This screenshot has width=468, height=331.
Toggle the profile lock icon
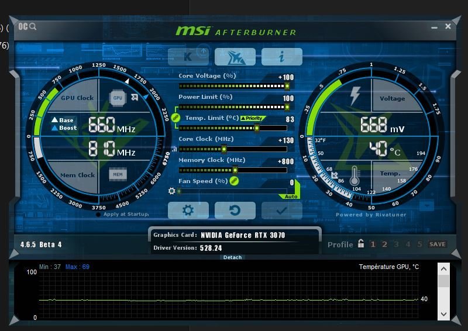pyautogui.click(x=361, y=243)
